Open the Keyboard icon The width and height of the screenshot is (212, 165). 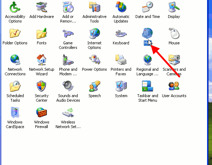coord(121,33)
